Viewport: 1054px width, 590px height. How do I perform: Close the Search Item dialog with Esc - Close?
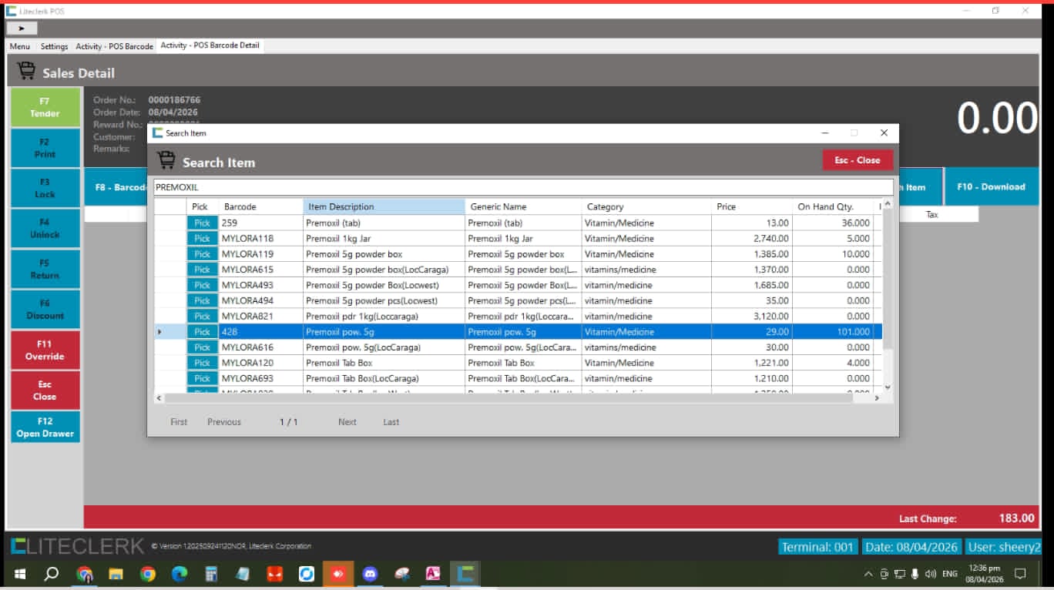(857, 160)
